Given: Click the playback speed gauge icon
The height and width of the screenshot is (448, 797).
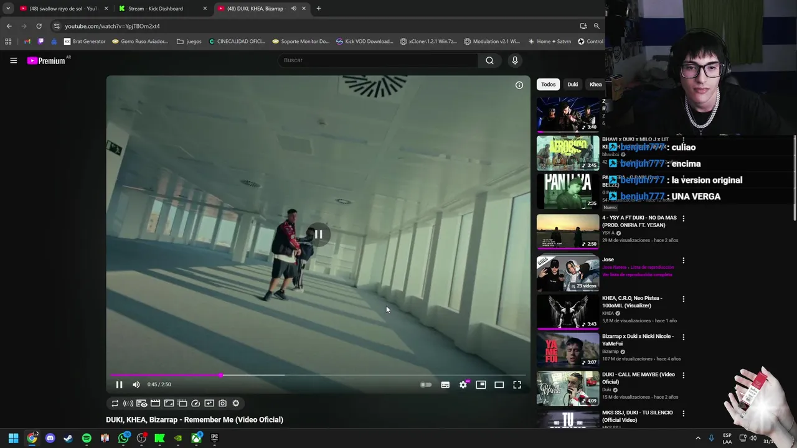Looking at the screenshot, I should [196, 403].
